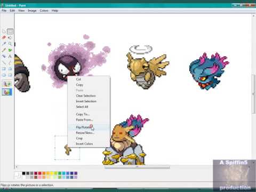Choose the Rectangle shape tool

4,69
